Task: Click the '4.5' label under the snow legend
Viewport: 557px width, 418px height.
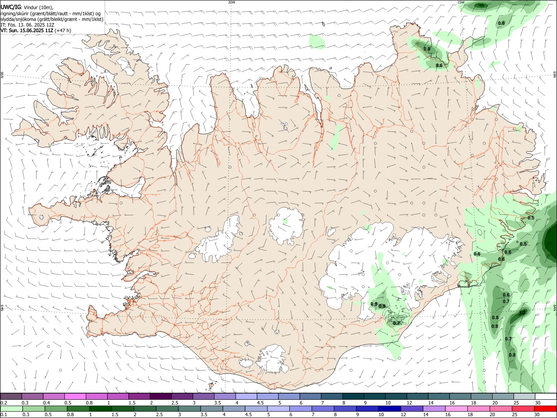Action: 261,403
